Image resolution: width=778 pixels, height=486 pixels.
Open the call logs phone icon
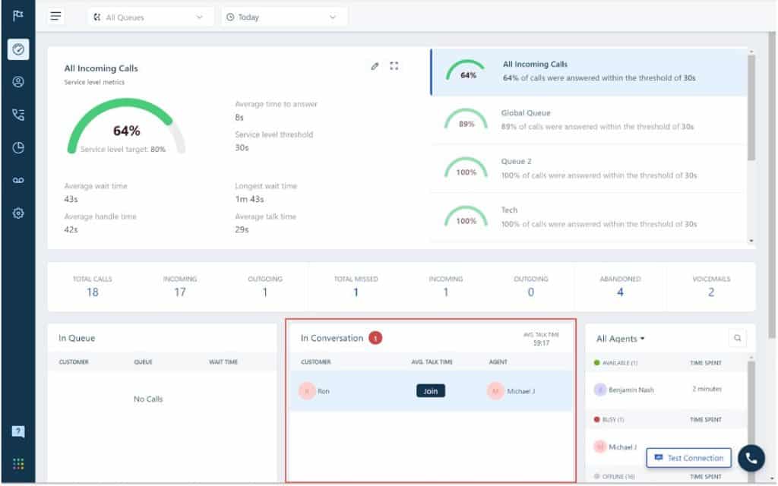(x=18, y=115)
